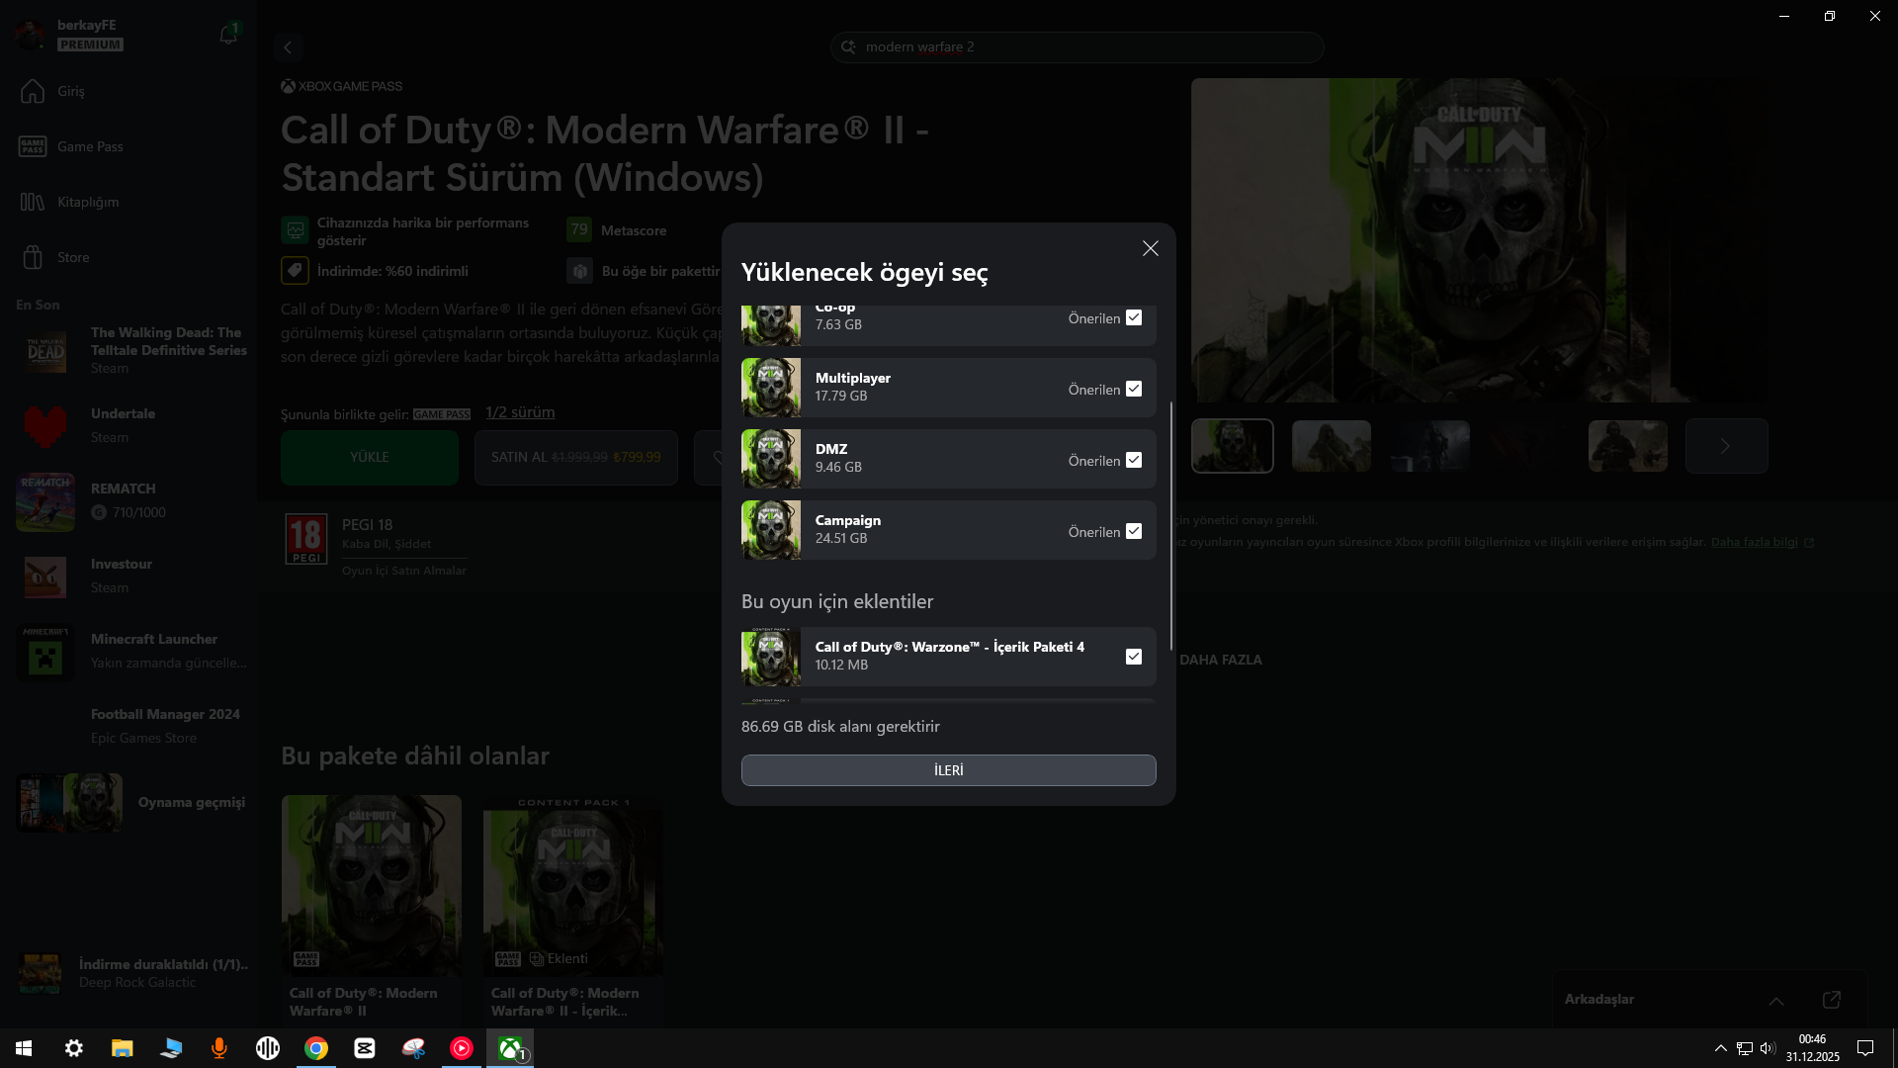This screenshot has height=1068, width=1898.
Task: Click the 24.51 GB Campaign size text
Action: (x=841, y=539)
